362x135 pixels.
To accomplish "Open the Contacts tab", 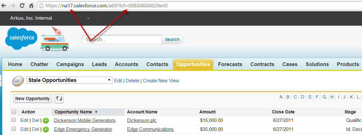I will (157, 64).
